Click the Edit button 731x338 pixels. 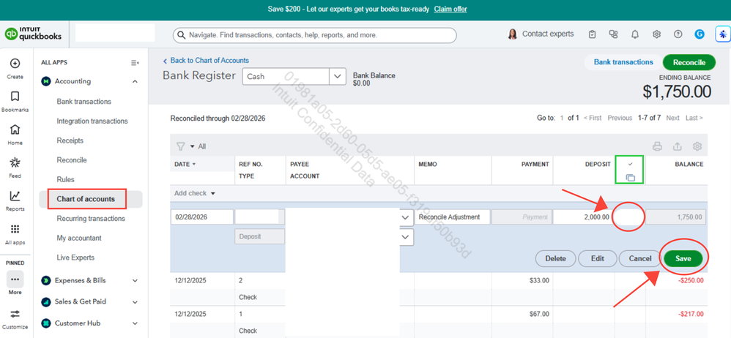point(597,258)
